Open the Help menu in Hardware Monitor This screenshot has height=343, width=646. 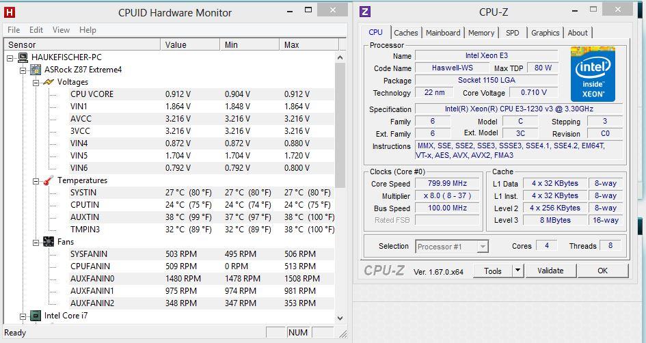coord(88,30)
